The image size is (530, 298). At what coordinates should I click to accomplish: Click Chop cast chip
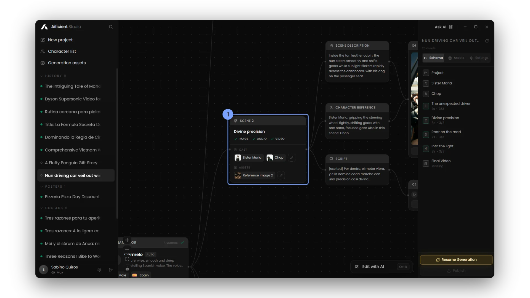[275, 158]
